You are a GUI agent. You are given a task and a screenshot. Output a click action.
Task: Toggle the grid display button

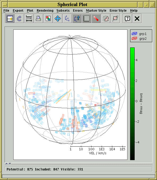point(86,19)
